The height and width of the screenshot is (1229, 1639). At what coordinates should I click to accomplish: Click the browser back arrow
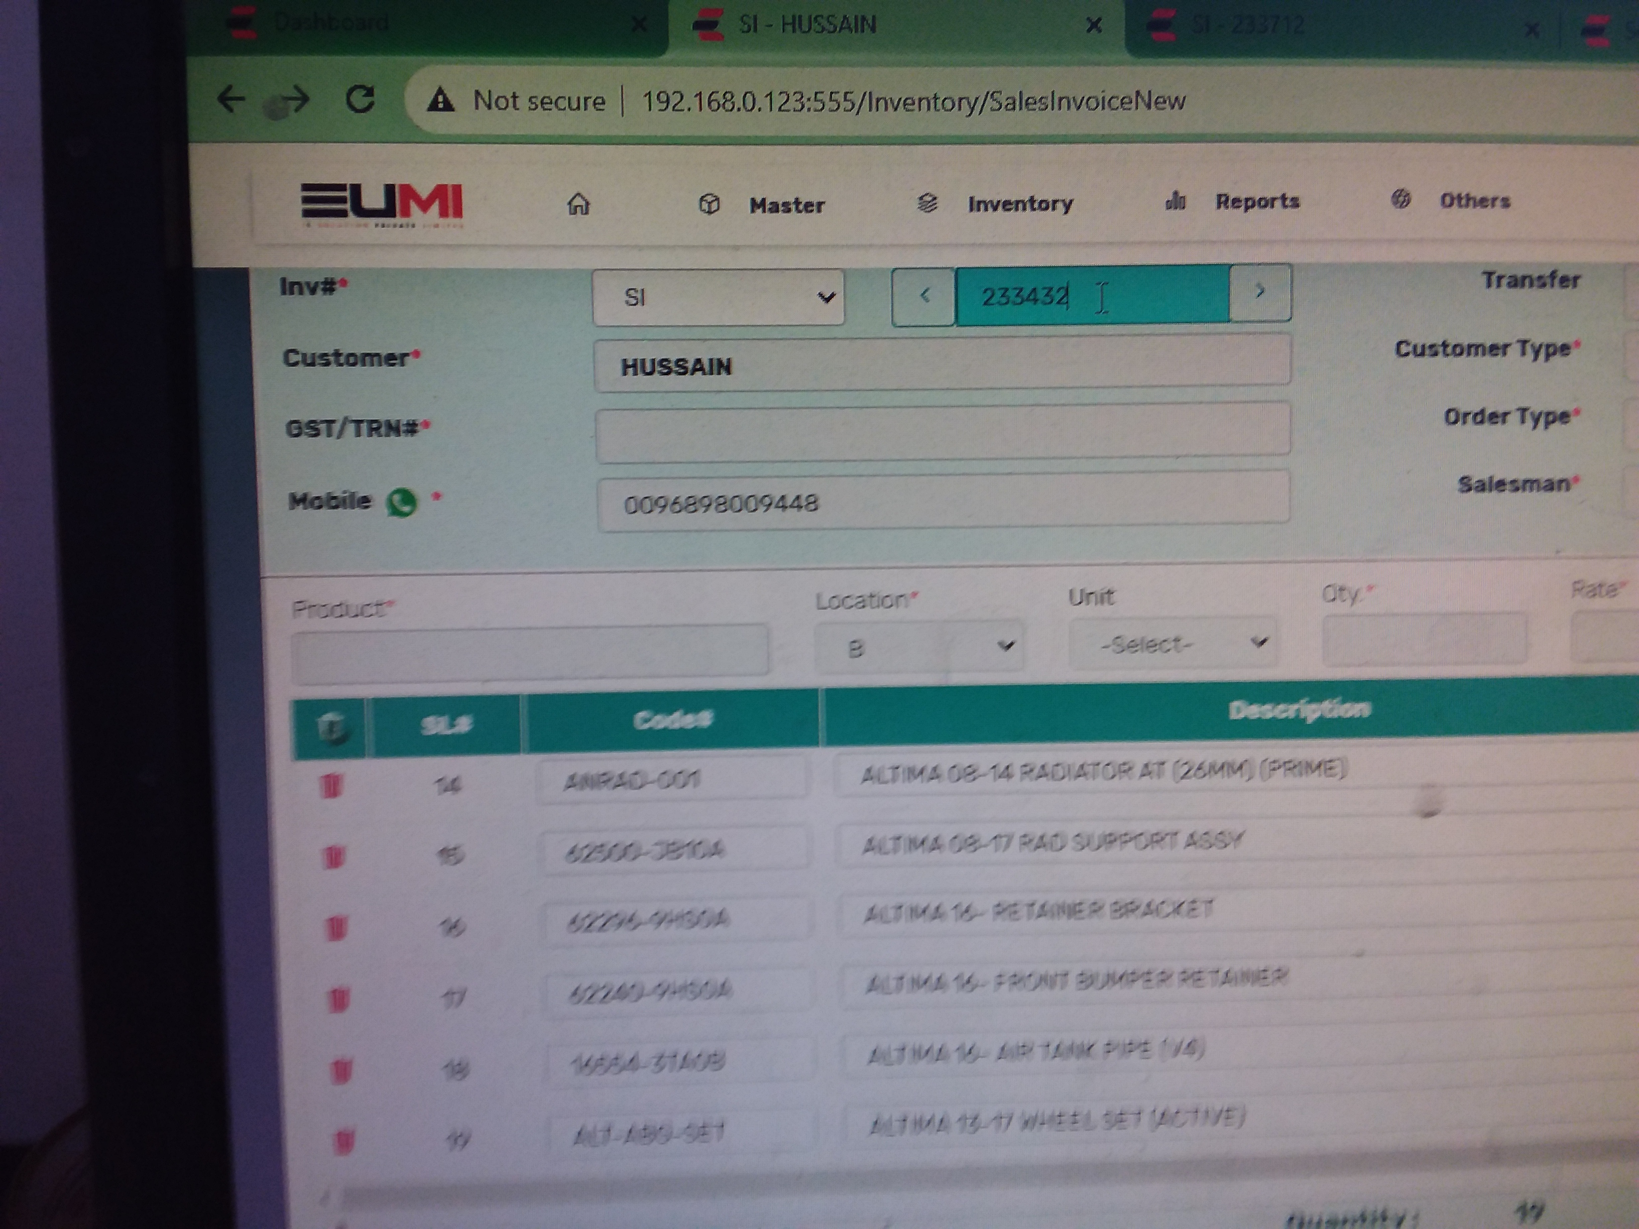point(231,98)
